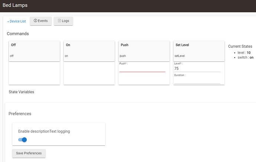Click the Duration input field

tap(197, 80)
